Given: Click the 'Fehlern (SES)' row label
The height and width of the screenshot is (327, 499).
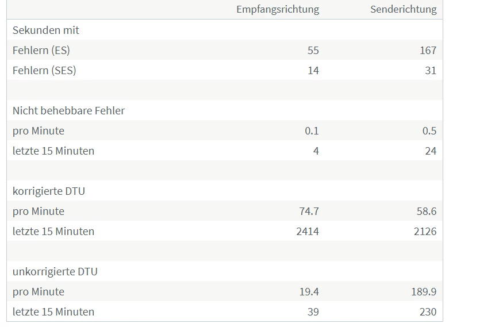Looking at the screenshot, I should (44, 70).
